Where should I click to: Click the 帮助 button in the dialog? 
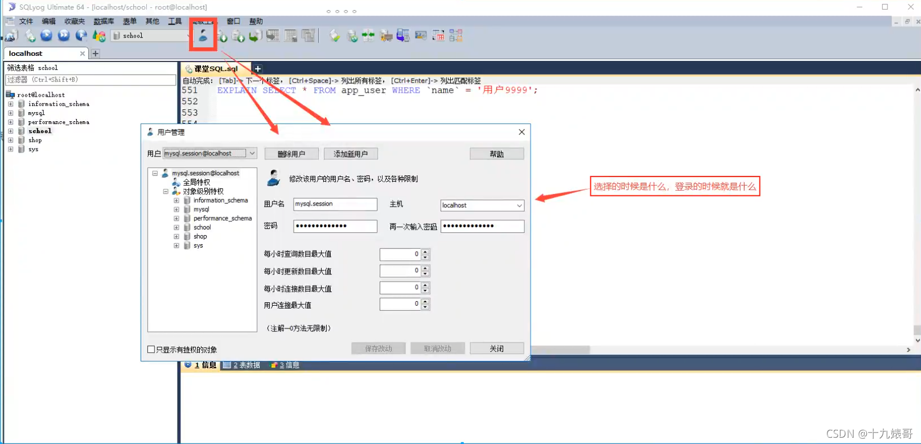497,154
